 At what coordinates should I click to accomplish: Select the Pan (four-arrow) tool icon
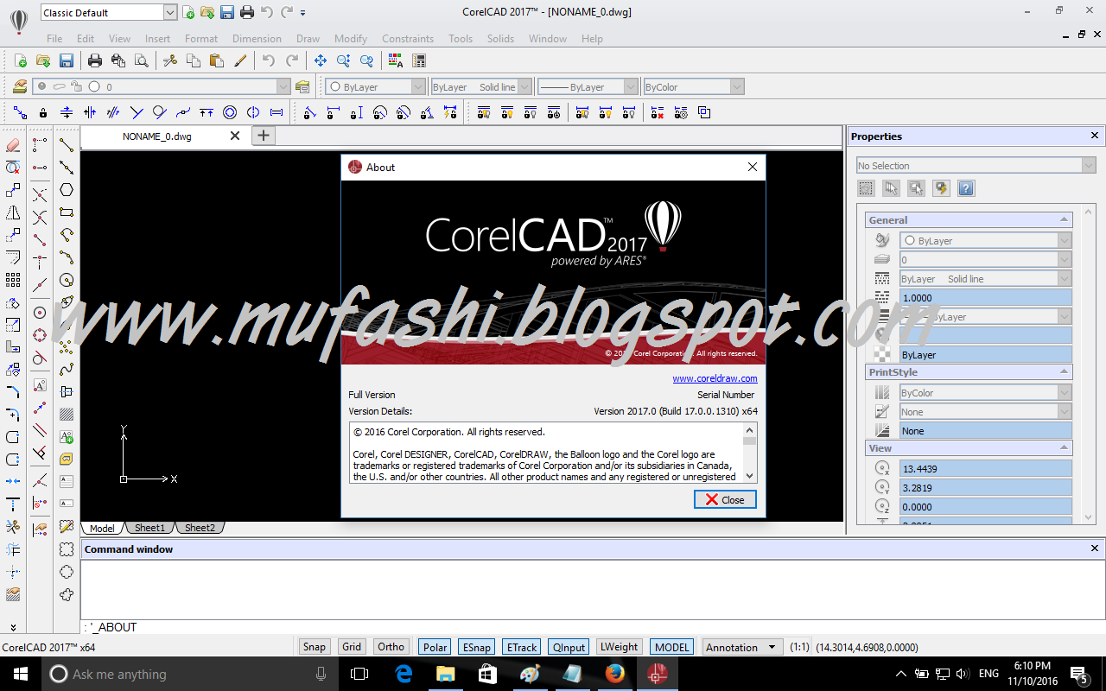[x=320, y=60]
